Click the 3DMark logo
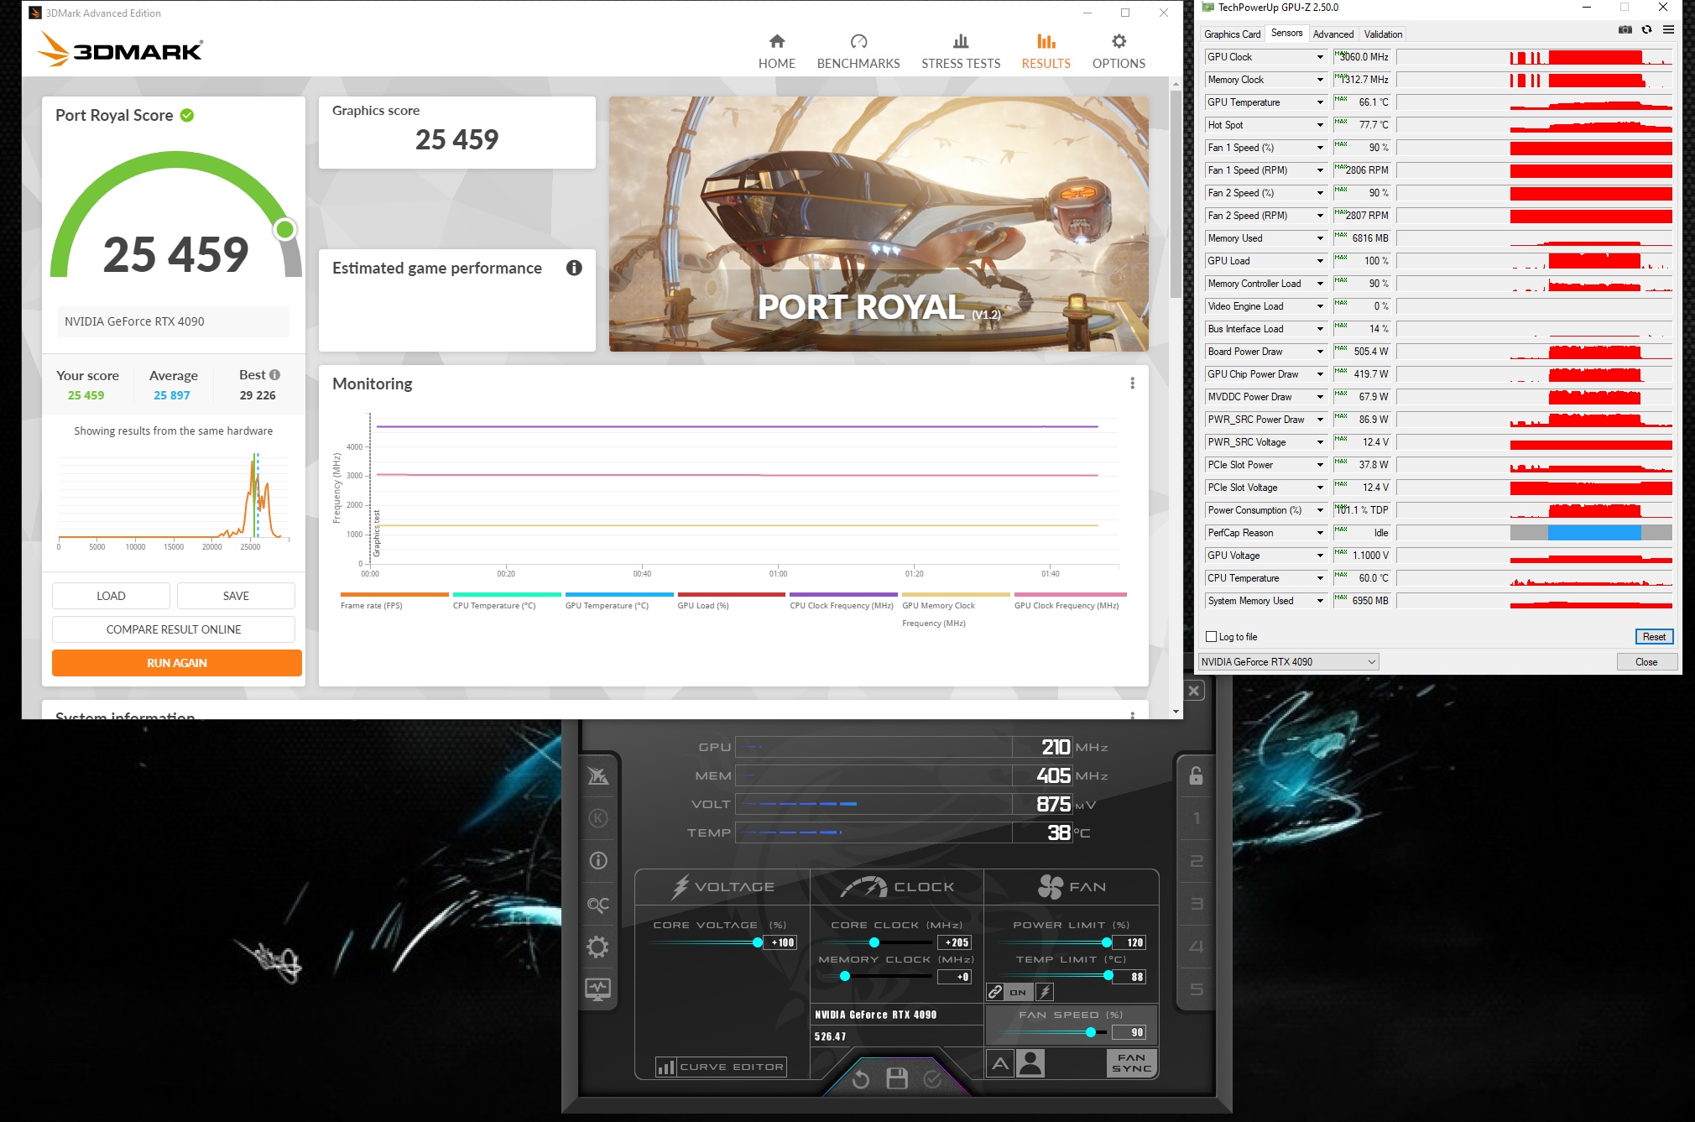 (120, 50)
